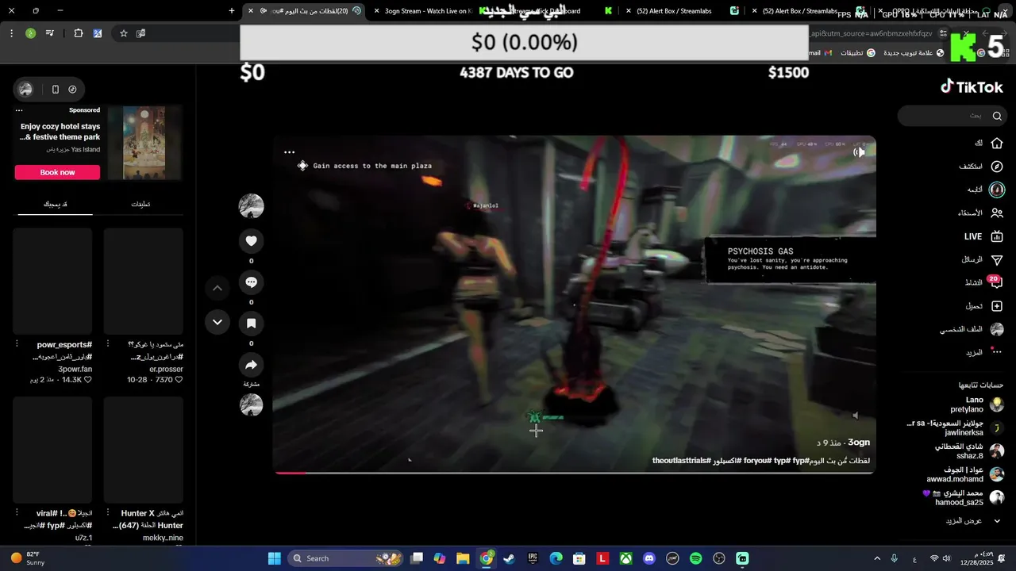Open the Profile entry in sidebar
1016x571 pixels.
972,329
